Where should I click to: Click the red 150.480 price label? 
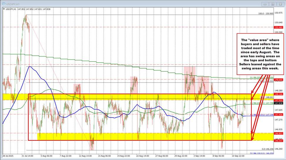278,27
